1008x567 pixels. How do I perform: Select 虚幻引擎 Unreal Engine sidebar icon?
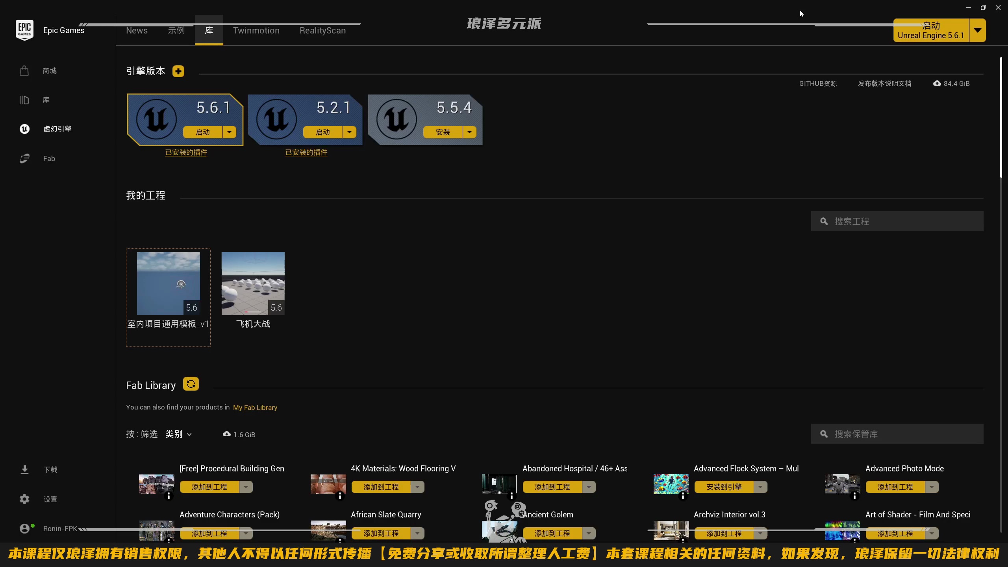point(24,129)
